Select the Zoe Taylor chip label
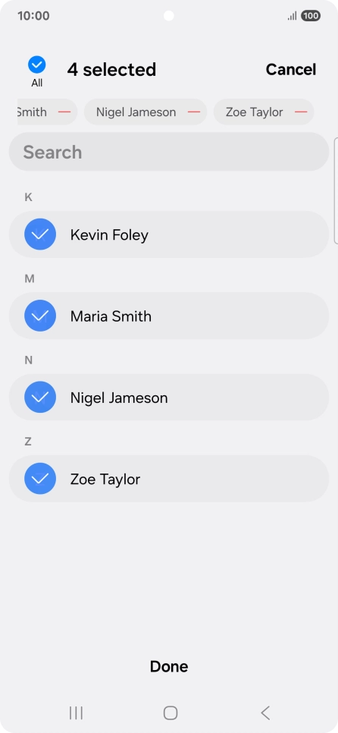 pyautogui.click(x=255, y=112)
